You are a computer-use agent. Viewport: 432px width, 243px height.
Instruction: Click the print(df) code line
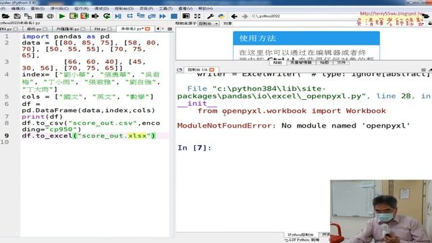pos(42,117)
